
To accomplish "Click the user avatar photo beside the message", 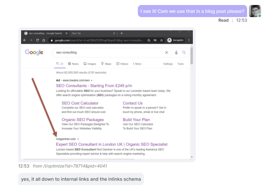I will tap(255, 11).
